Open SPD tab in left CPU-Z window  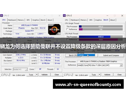pos(28,20)
